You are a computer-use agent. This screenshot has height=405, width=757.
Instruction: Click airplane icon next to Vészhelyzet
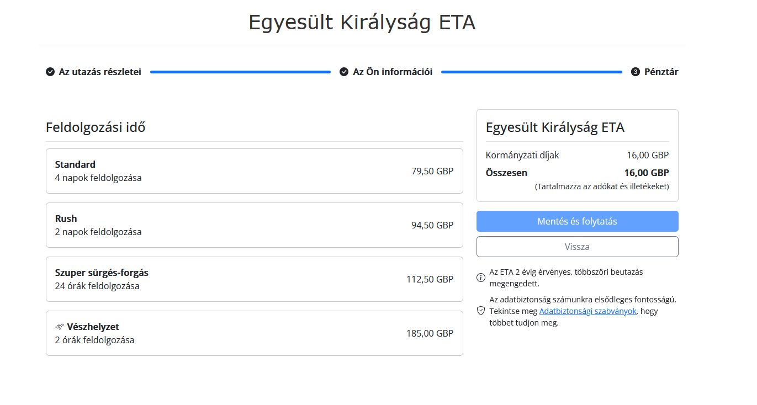point(60,327)
